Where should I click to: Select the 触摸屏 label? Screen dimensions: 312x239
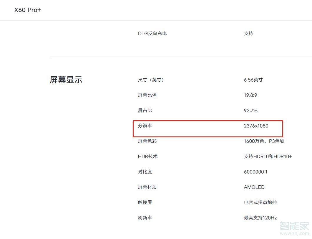tap(145, 202)
